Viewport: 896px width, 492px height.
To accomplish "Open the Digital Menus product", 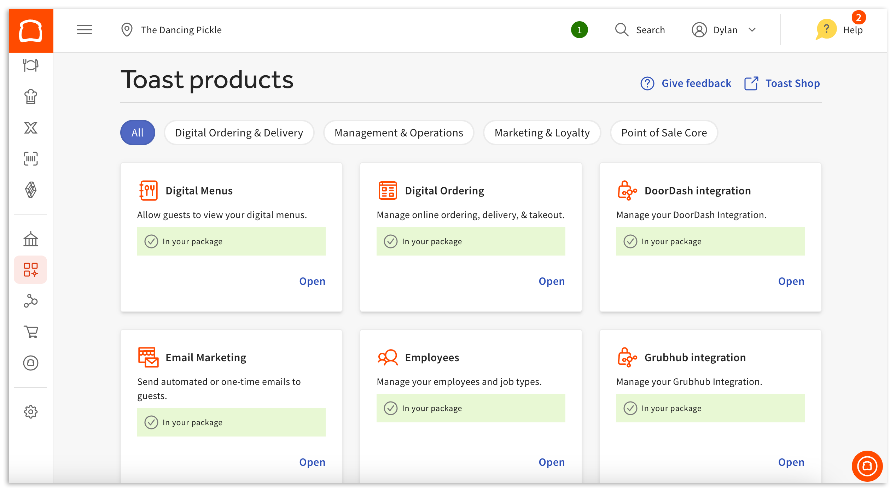I will pos(312,281).
